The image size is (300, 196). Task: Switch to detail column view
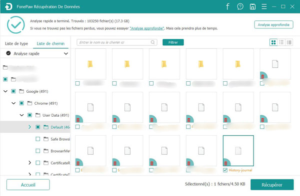(x=289, y=42)
